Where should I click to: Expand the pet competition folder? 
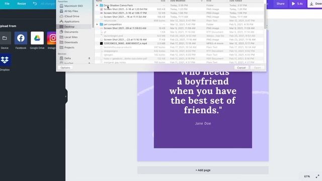97,24
